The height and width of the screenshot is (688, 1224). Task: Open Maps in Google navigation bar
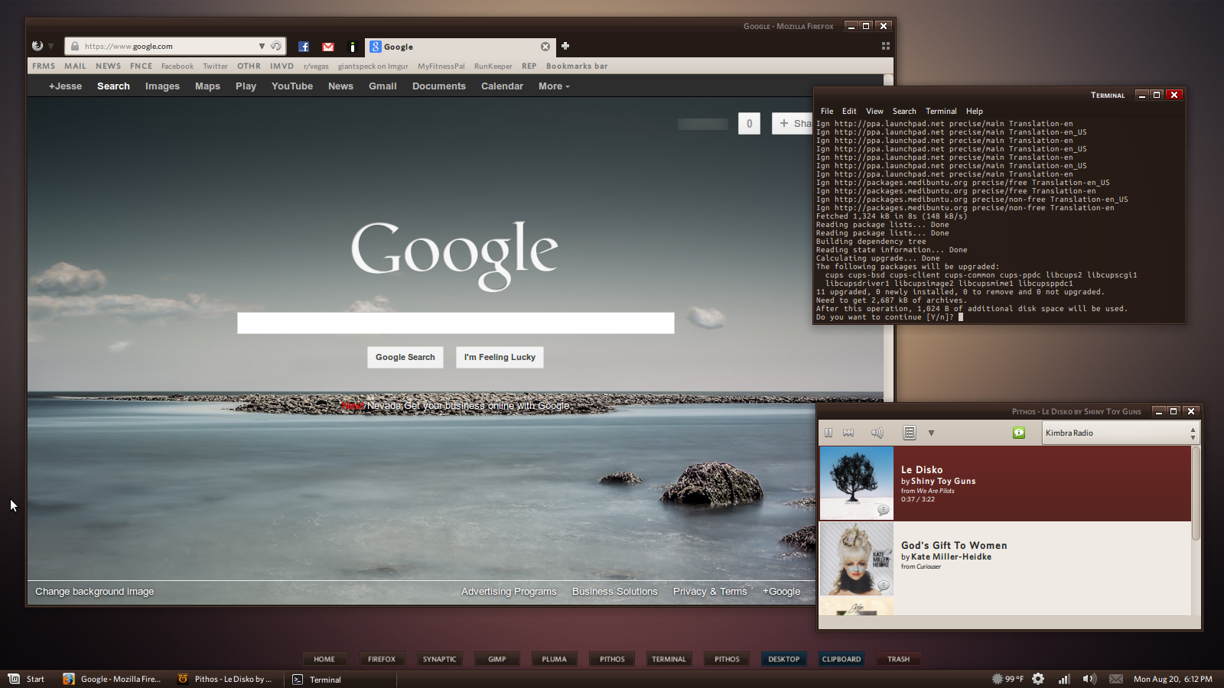(207, 86)
